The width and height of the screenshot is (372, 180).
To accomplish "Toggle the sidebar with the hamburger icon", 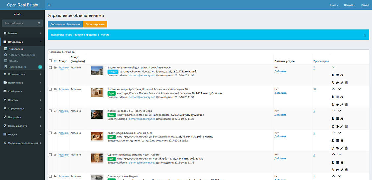I will (49, 5).
